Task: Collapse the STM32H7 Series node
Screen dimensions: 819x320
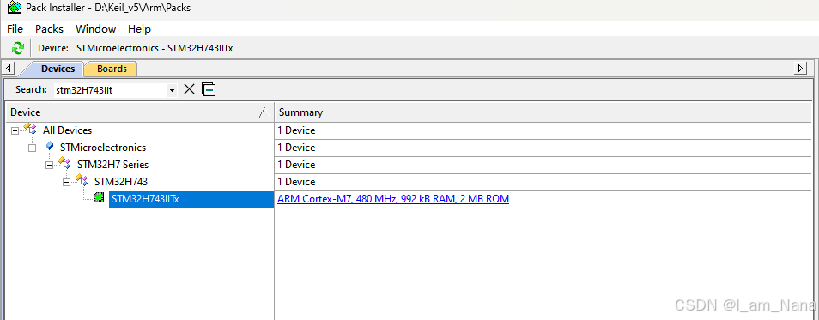Action: coord(49,165)
